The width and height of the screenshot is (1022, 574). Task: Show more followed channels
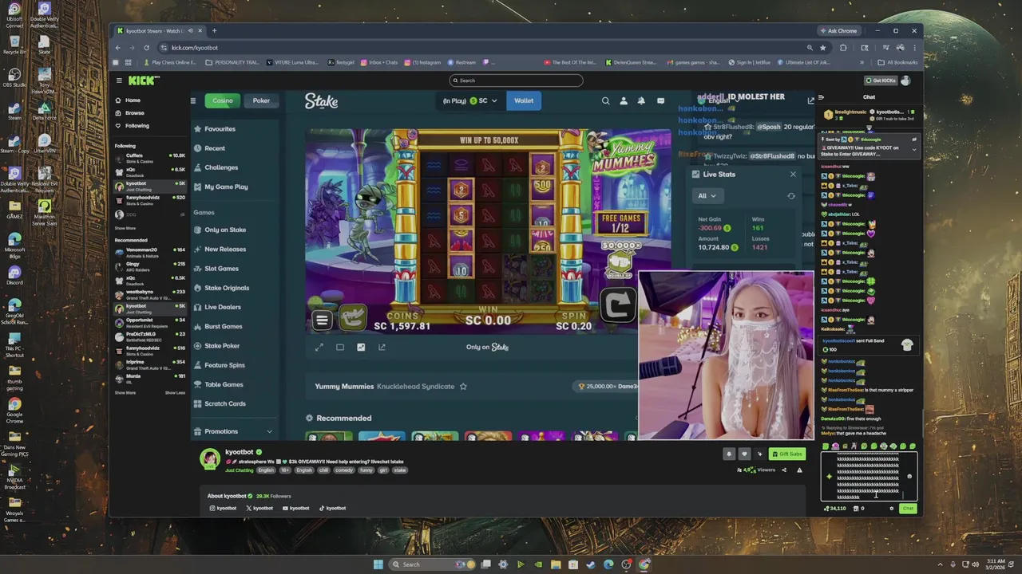pos(125,228)
